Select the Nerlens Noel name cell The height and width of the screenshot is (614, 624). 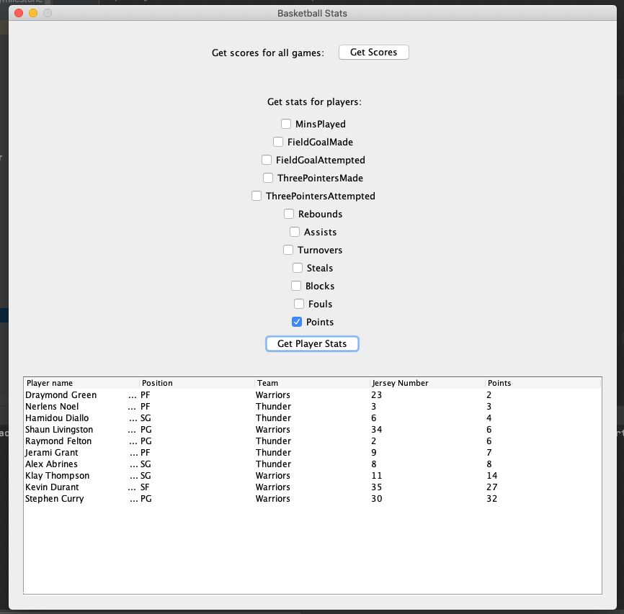pos(81,407)
